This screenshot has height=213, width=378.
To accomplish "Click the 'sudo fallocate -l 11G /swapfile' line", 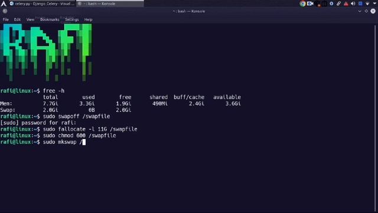I will [x=90, y=129].
